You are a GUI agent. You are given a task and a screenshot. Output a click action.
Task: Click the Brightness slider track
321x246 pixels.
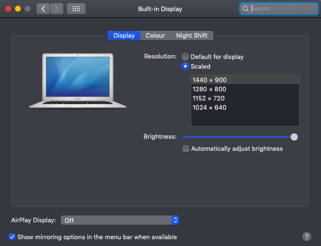[x=237, y=137]
